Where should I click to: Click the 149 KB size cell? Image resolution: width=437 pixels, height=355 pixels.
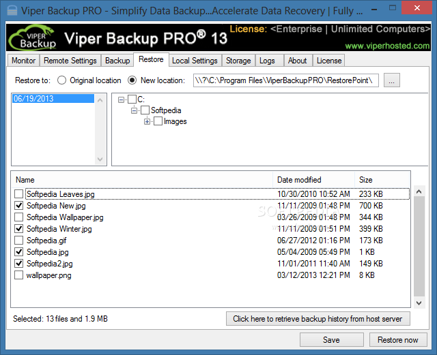click(371, 264)
